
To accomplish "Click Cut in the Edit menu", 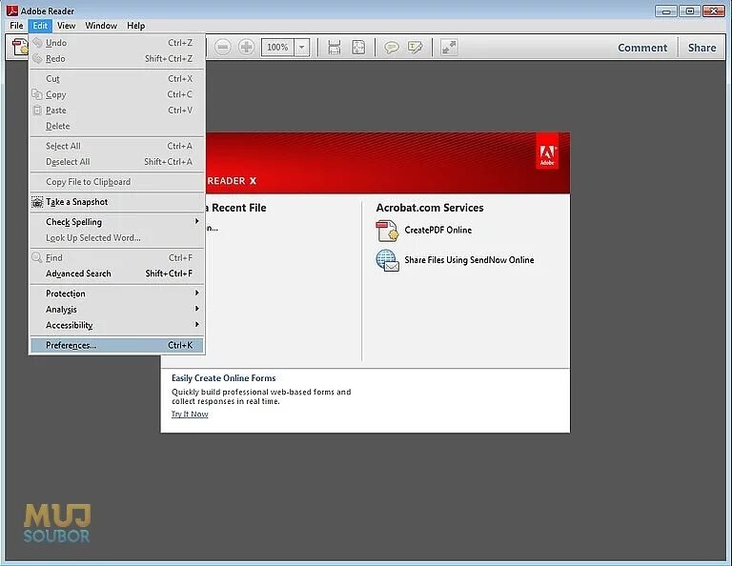I will pyautogui.click(x=117, y=79).
